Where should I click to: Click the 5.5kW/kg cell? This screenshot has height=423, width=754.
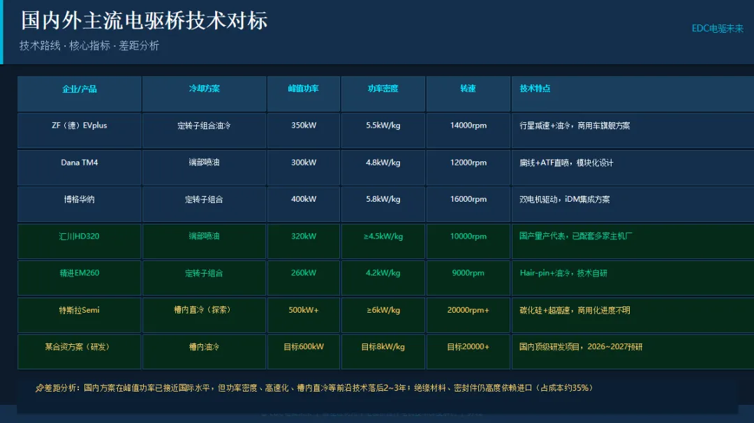point(383,131)
